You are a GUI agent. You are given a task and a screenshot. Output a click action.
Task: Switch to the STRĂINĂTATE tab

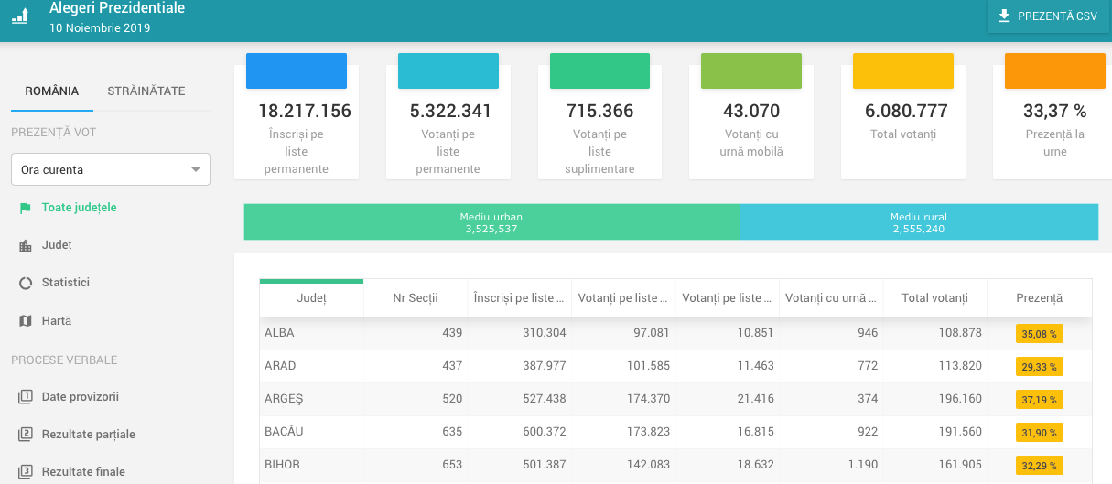coord(146,91)
